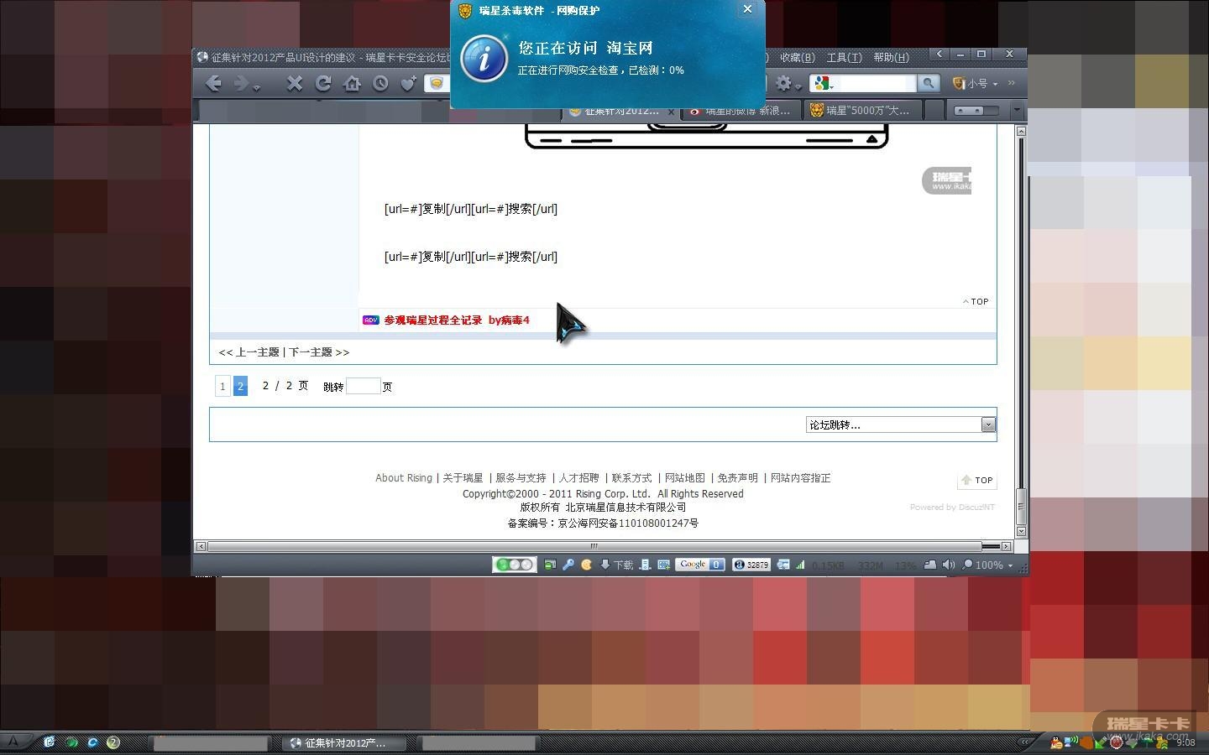Open 关于瑞星 footer link
The width and height of the screenshot is (1209, 755).
coord(463,478)
